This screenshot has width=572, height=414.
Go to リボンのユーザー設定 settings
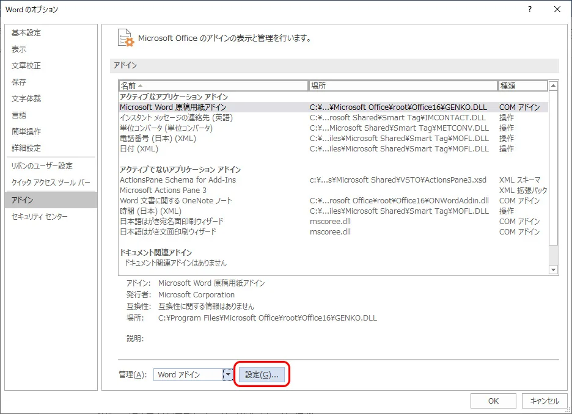tap(42, 166)
